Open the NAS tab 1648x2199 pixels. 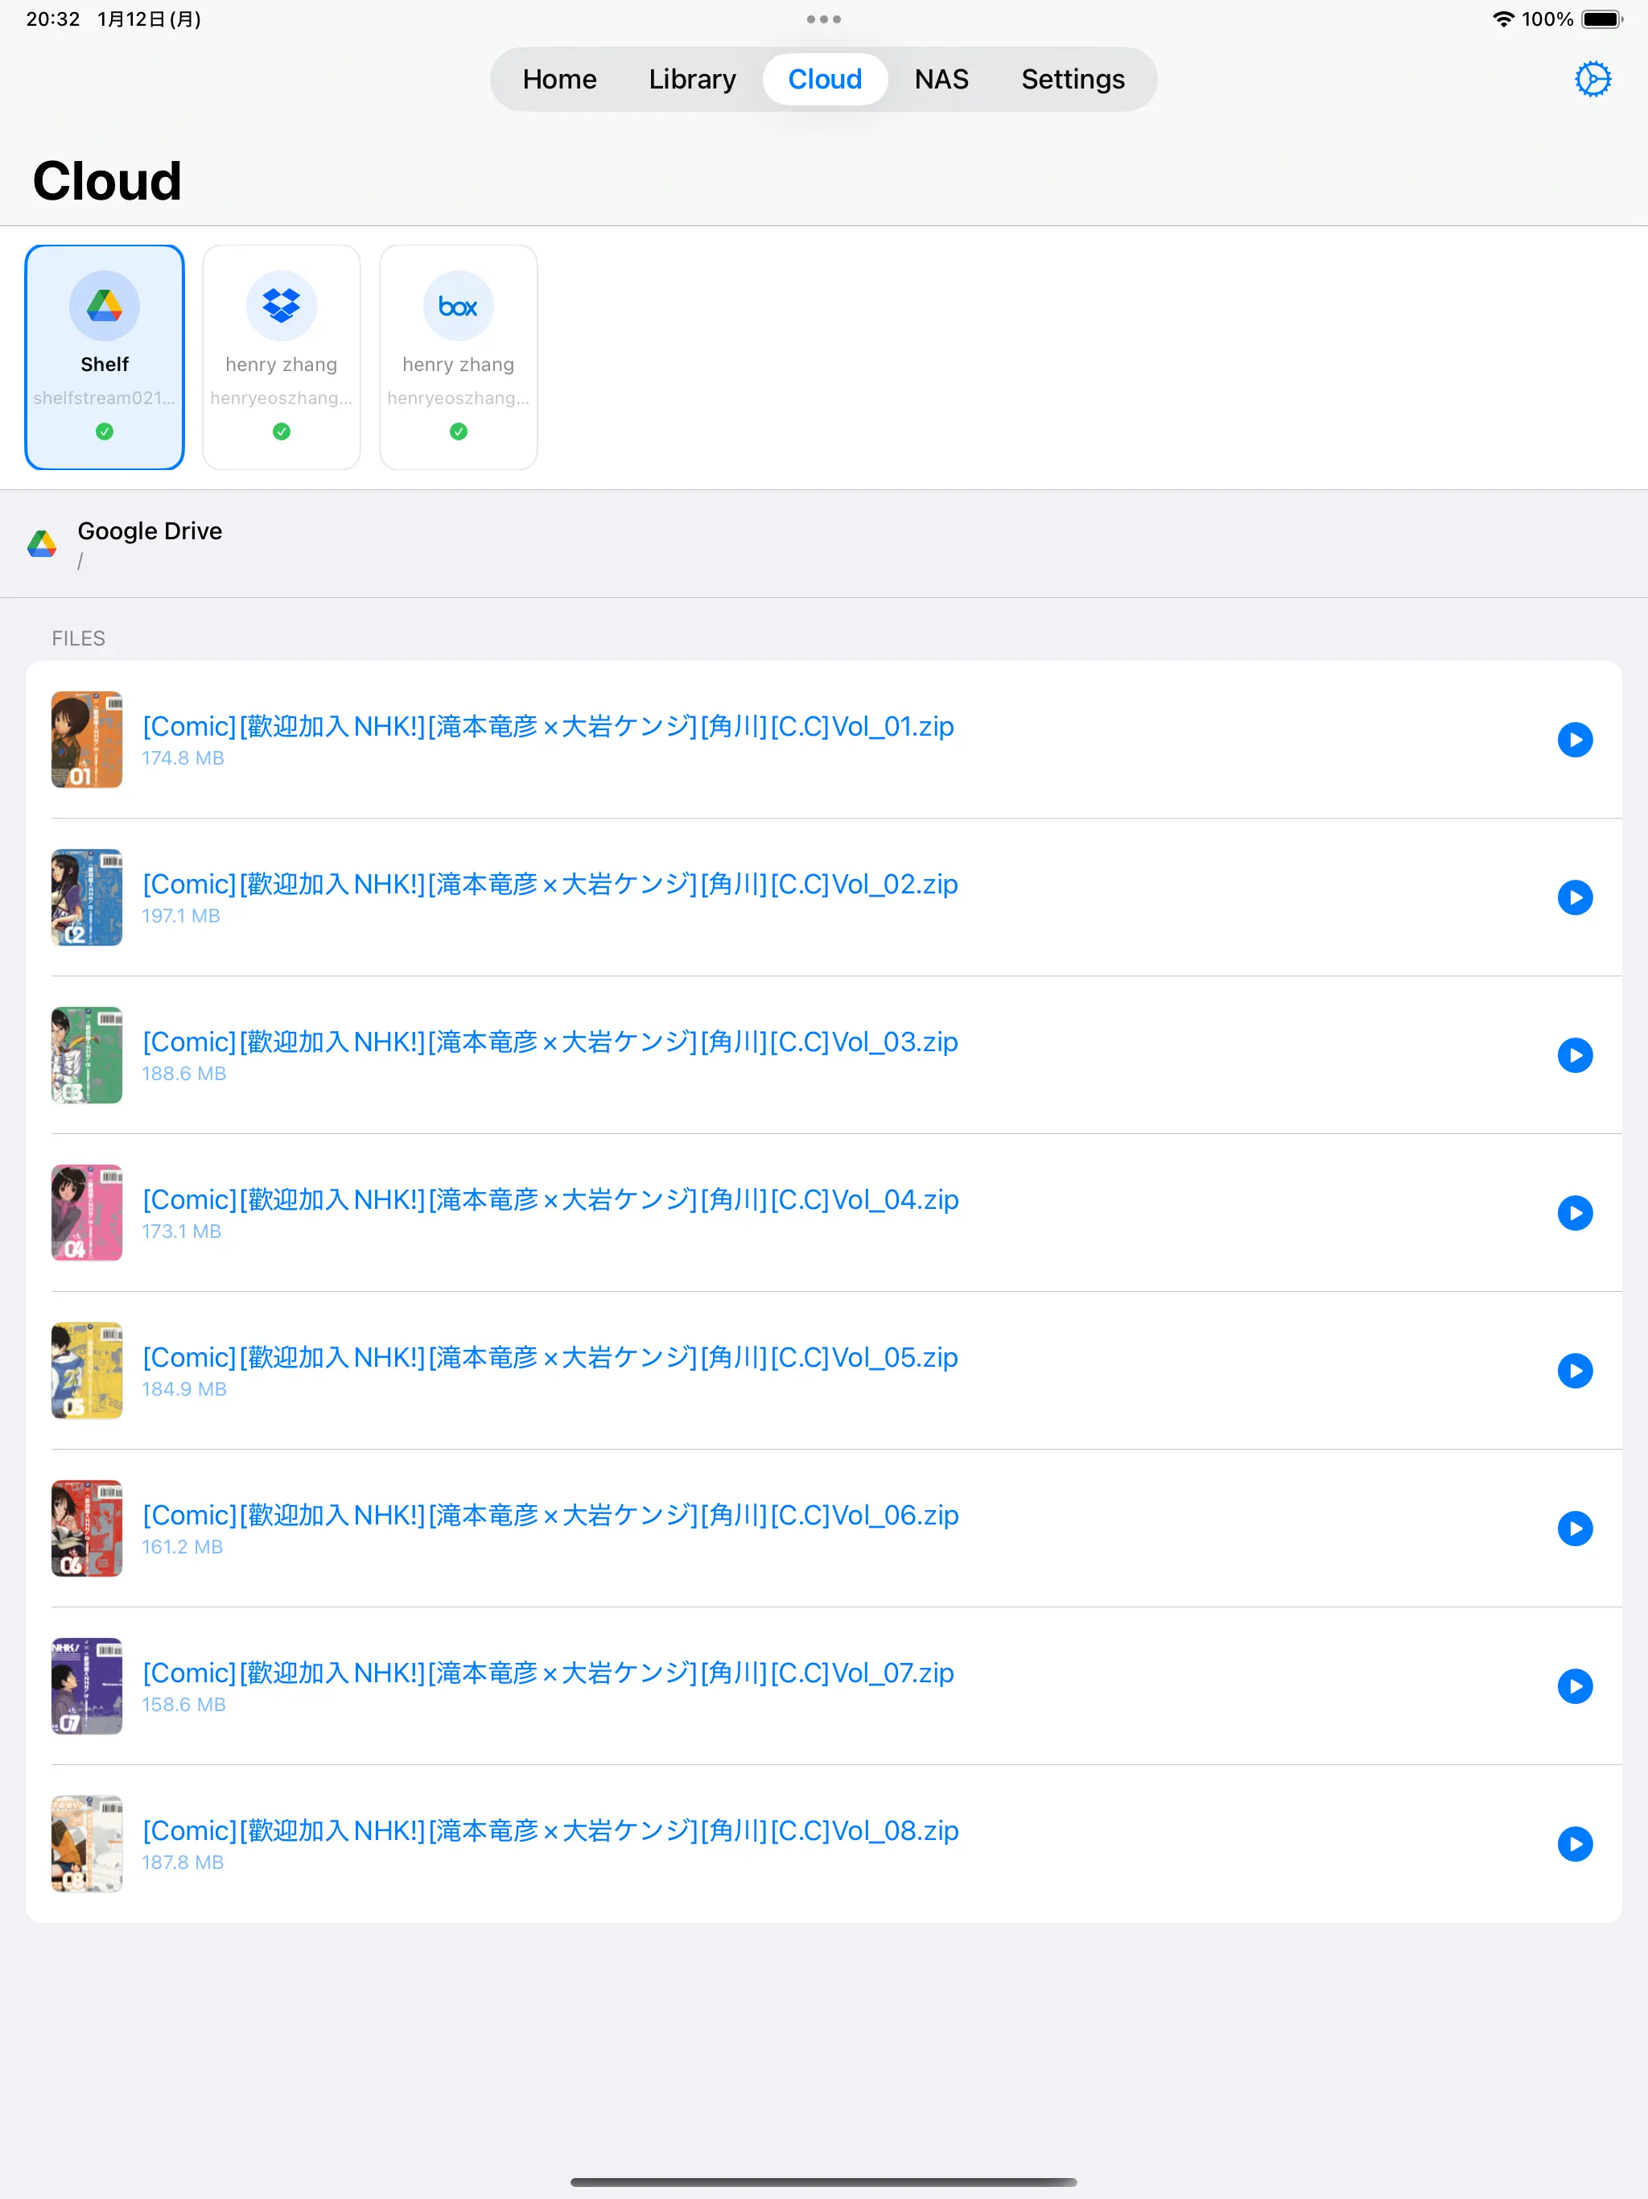tap(941, 80)
